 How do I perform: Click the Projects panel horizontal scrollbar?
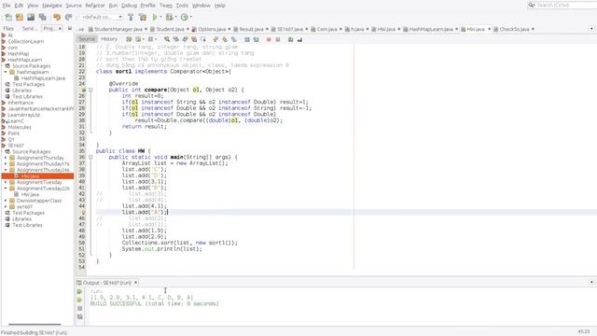tap(35, 325)
